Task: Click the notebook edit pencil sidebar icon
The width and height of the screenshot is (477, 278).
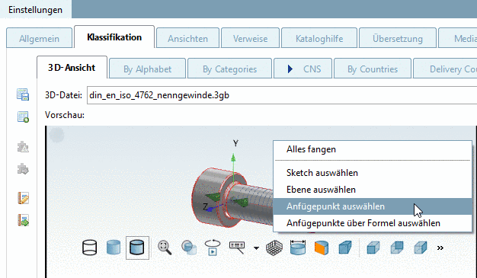Action: point(23,198)
